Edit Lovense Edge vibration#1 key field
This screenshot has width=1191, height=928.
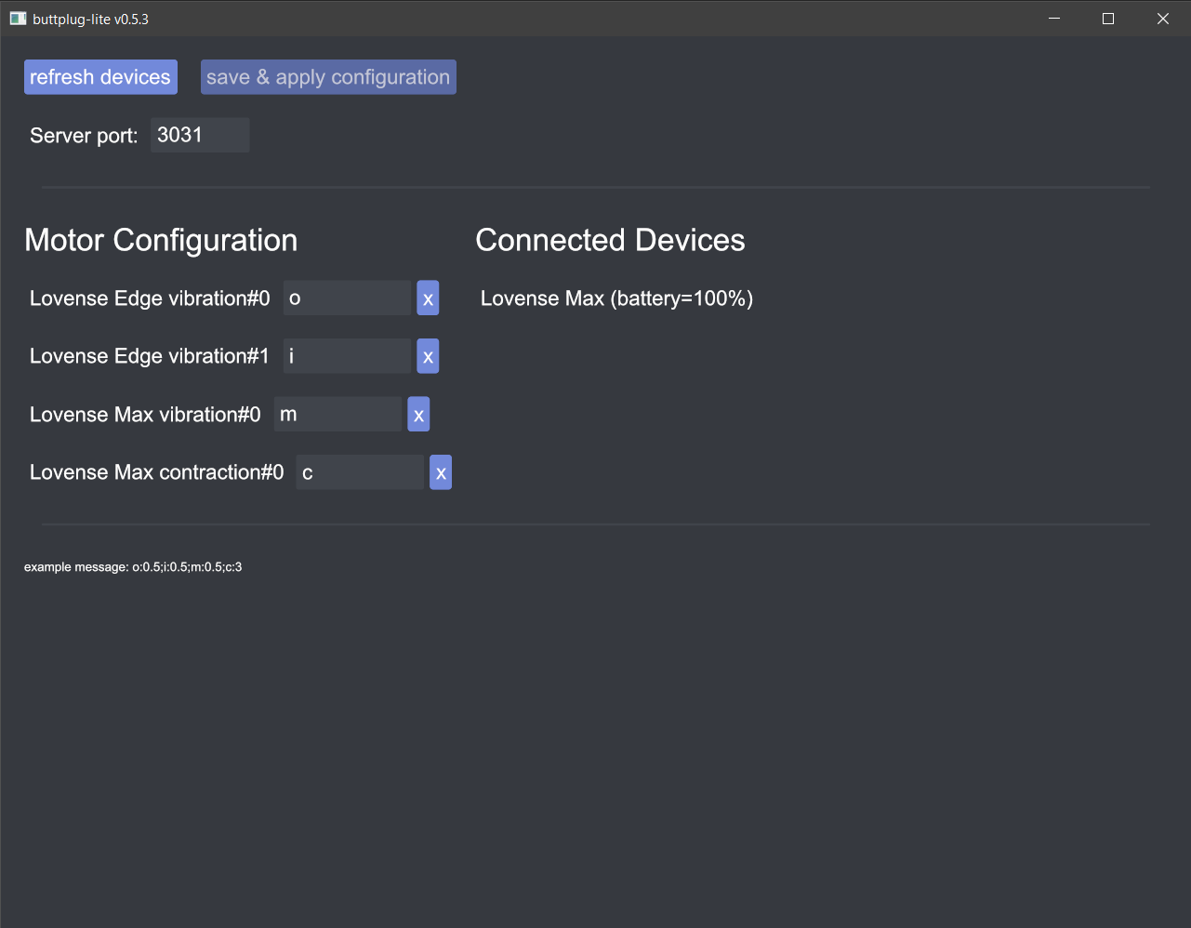point(347,356)
